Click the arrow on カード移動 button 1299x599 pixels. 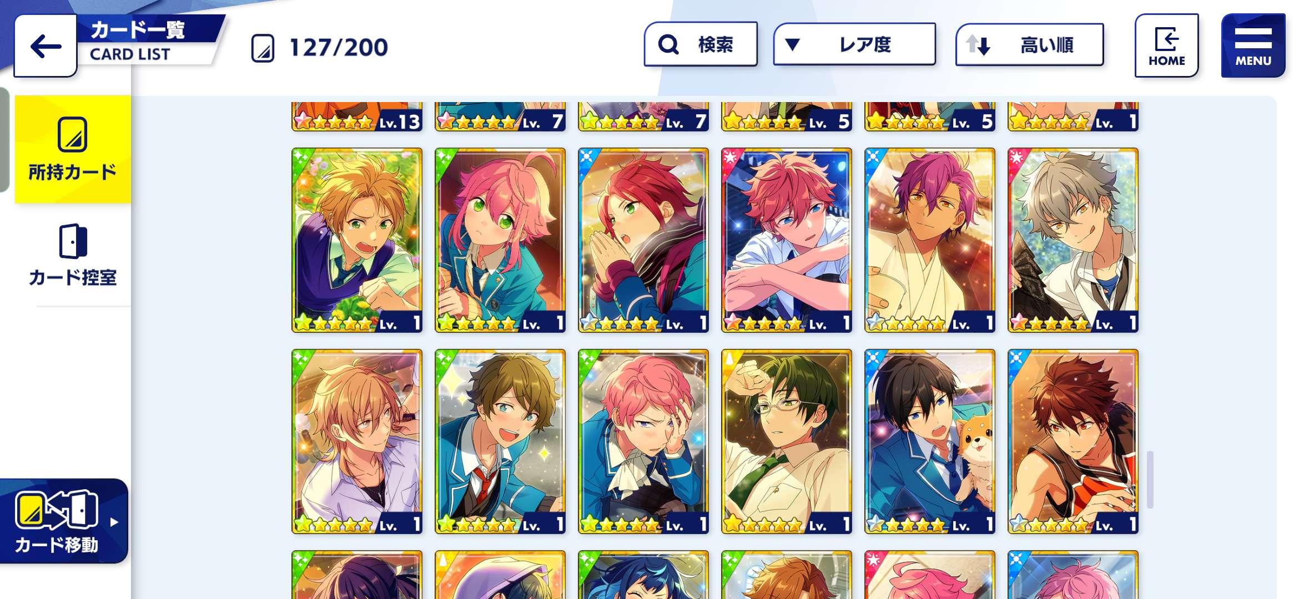114,522
